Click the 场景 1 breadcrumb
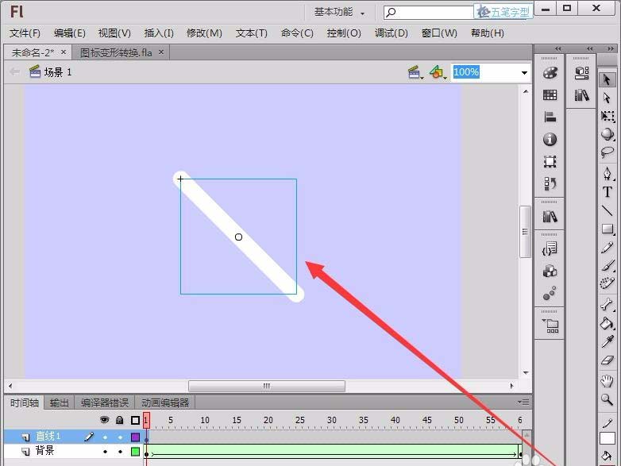This screenshot has width=621, height=466. tap(51, 72)
